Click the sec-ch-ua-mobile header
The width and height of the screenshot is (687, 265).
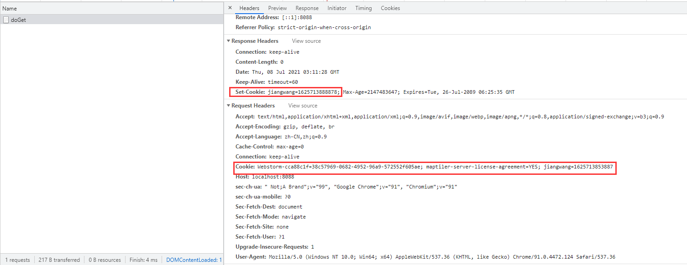pyautogui.click(x=263, y=197)
